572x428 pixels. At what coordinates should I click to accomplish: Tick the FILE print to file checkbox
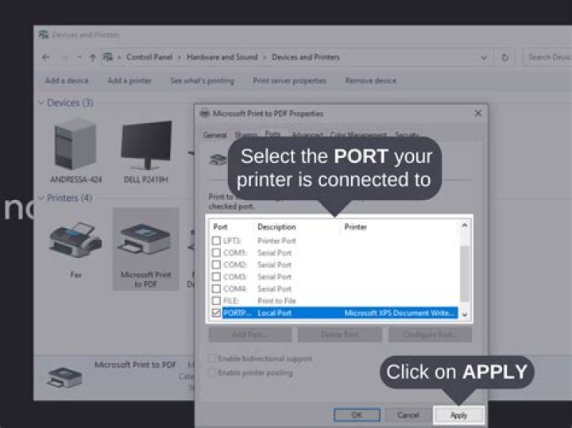pyautogui.click(x=216, y=301)
